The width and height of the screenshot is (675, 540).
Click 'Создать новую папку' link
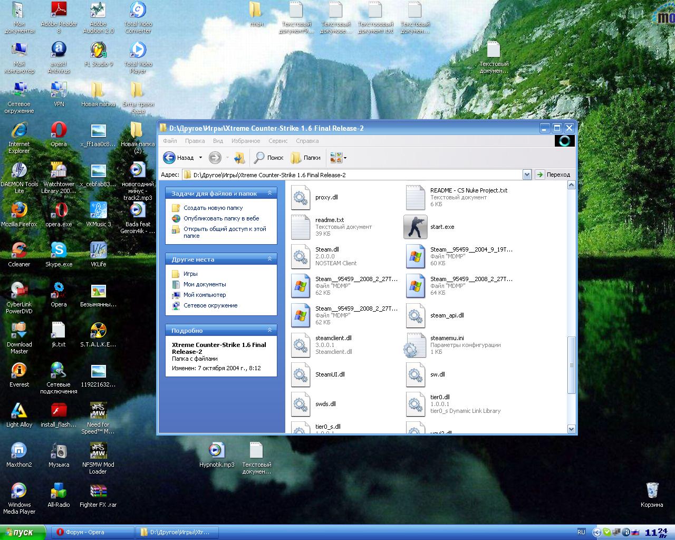213,208
